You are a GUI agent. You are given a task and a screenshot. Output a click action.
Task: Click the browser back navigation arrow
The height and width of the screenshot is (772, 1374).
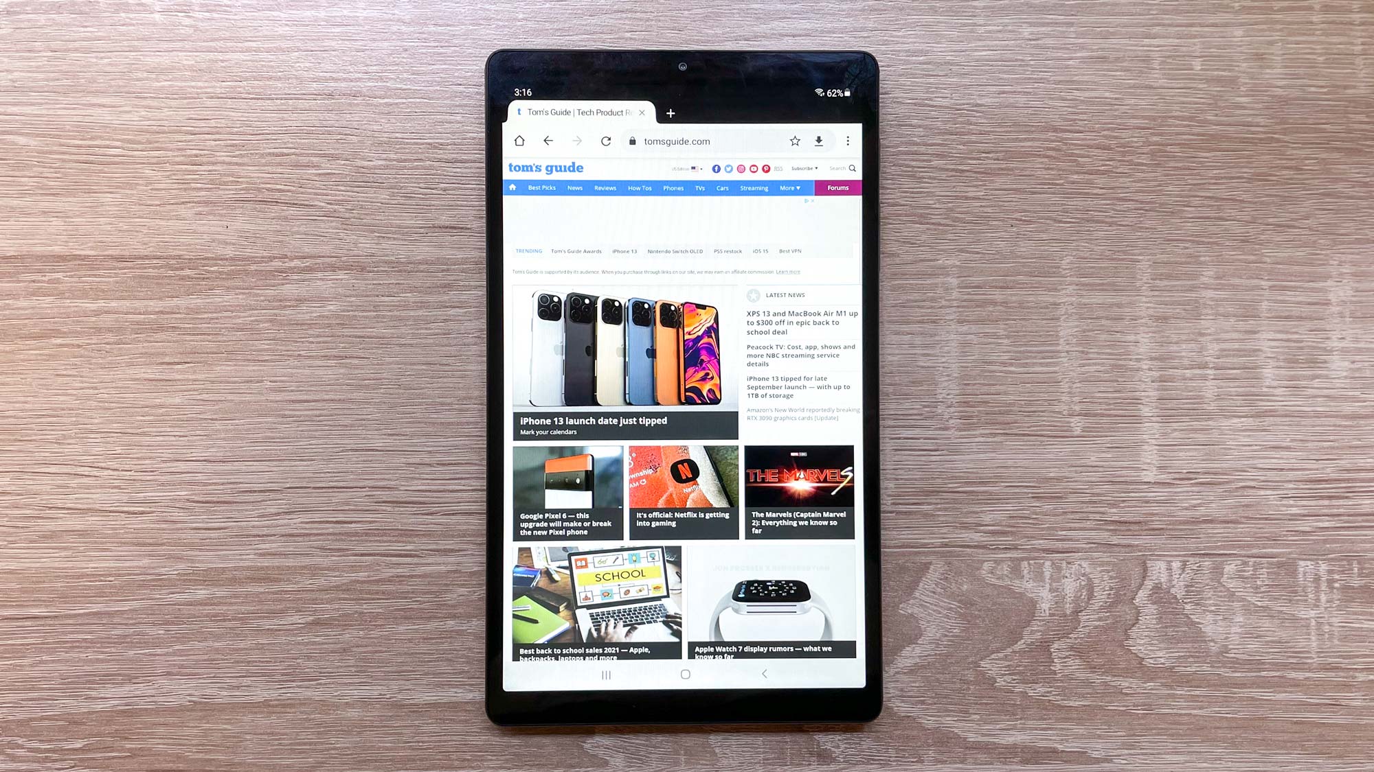548,141
